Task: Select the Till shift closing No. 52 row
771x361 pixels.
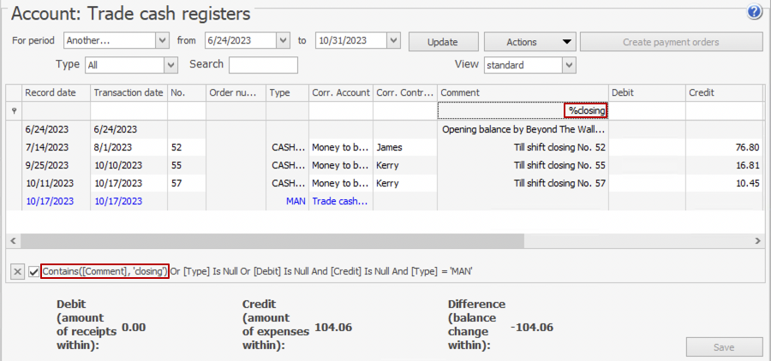Action: point(523,147)
